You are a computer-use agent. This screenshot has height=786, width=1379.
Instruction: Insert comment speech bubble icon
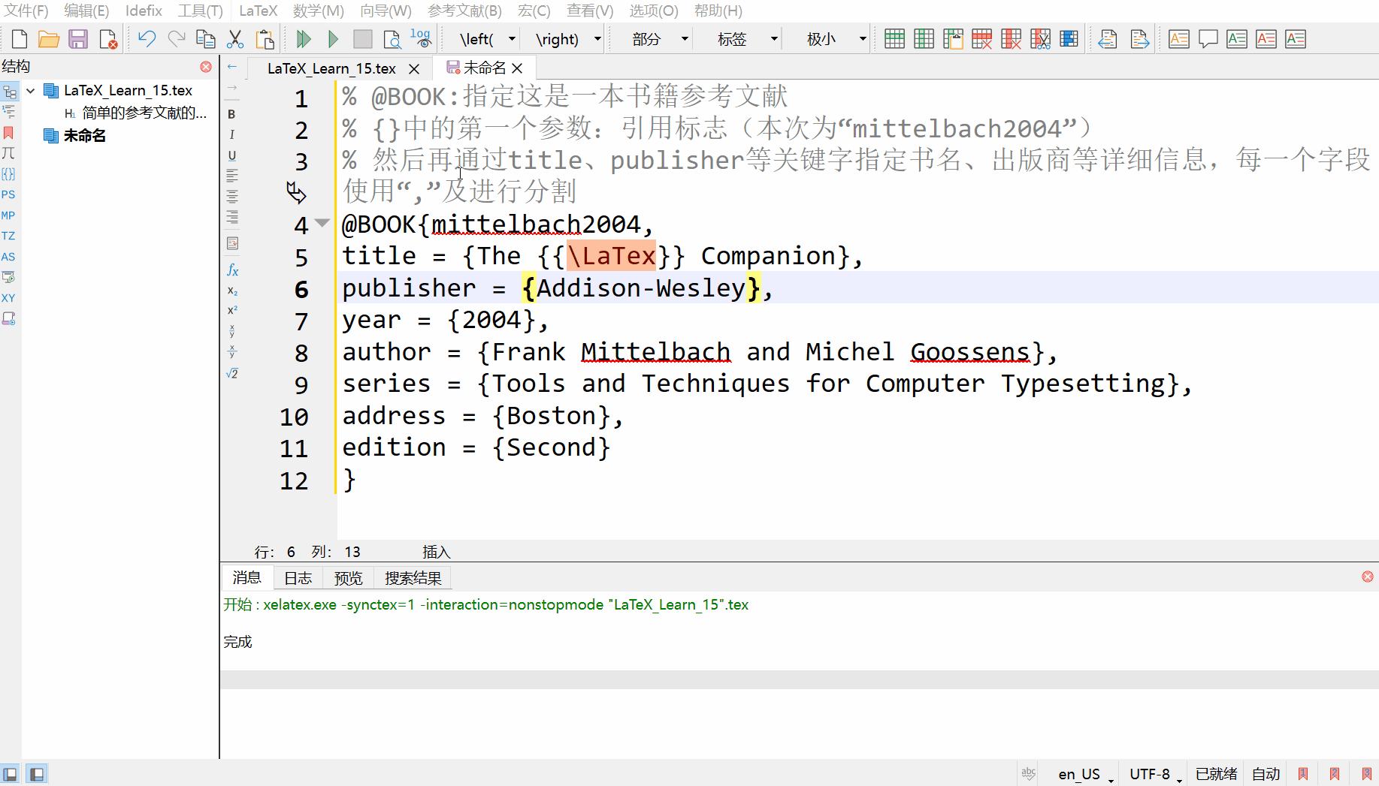click(x=1208, y=39)
